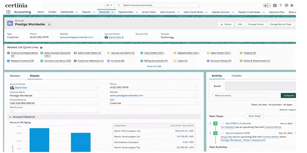Image resolution: width=307 pixels, height=153 pixels.
Task: Open the App Launcher grid icon
Action: [8, 12]
